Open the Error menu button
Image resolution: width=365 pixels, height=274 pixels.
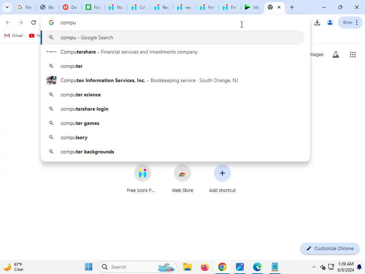[x=350, y=22]
